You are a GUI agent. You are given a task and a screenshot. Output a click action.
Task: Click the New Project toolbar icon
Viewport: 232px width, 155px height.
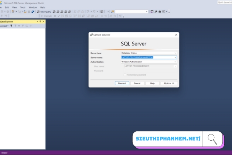tap(13, 12)
